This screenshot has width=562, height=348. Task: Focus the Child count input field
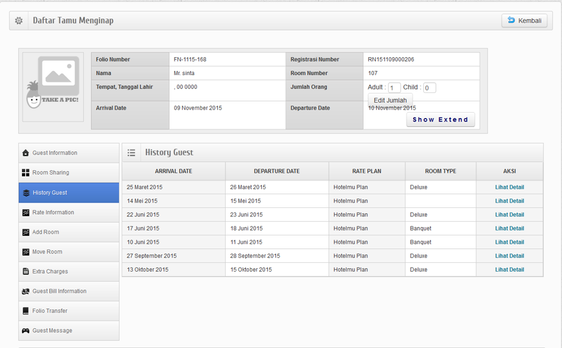pyautogui.click(x=429, y=88)
